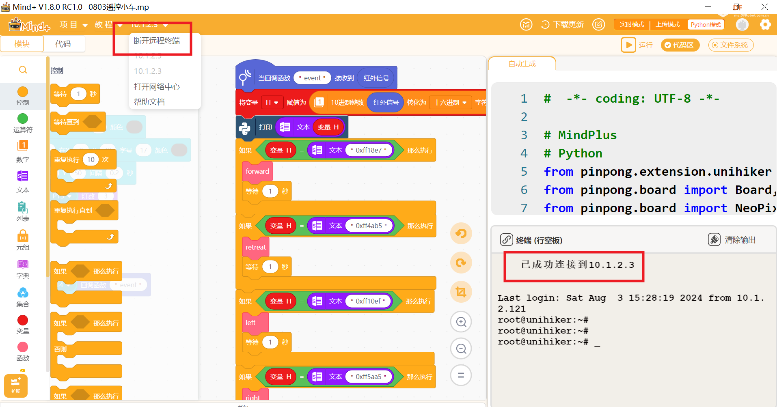
Task: Open the 项目 menu
Action: click(73, 25)
